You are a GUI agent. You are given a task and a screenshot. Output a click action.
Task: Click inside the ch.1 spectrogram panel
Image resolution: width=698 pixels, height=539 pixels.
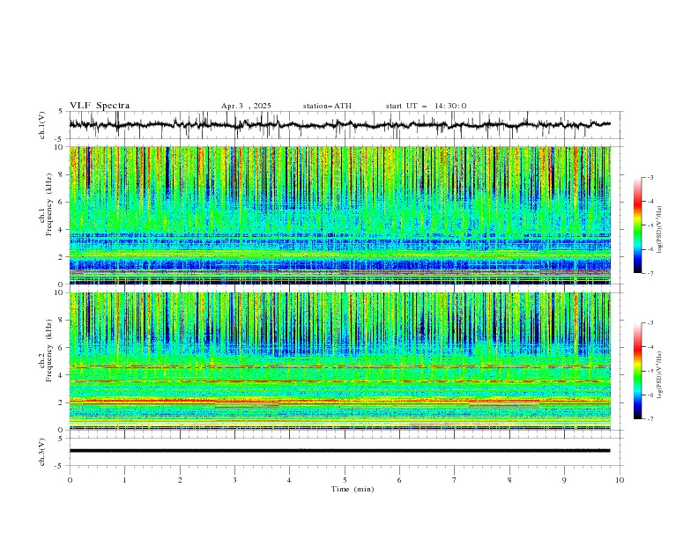(x=340, y=215)
